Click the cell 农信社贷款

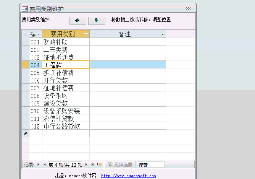point(66,118)
